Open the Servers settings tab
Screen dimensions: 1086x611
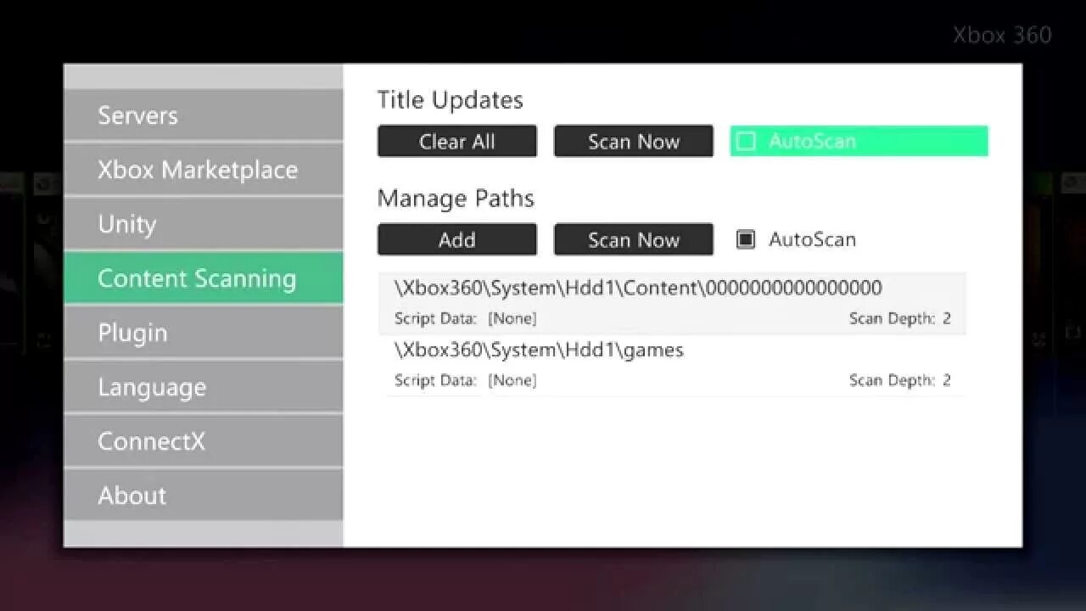point(204,115)
